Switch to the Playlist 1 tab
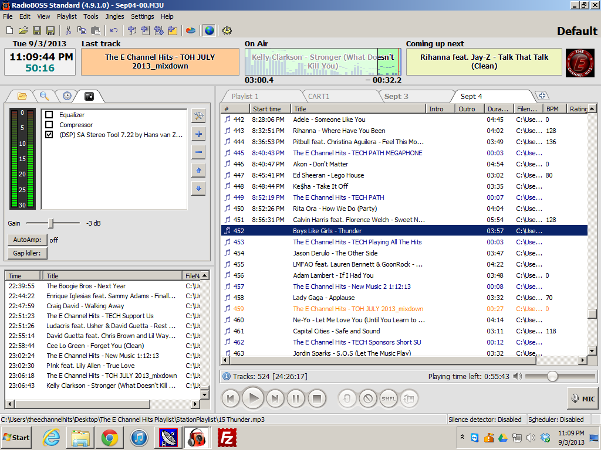This screenshot has width=601, height=450. pos(262,97)
